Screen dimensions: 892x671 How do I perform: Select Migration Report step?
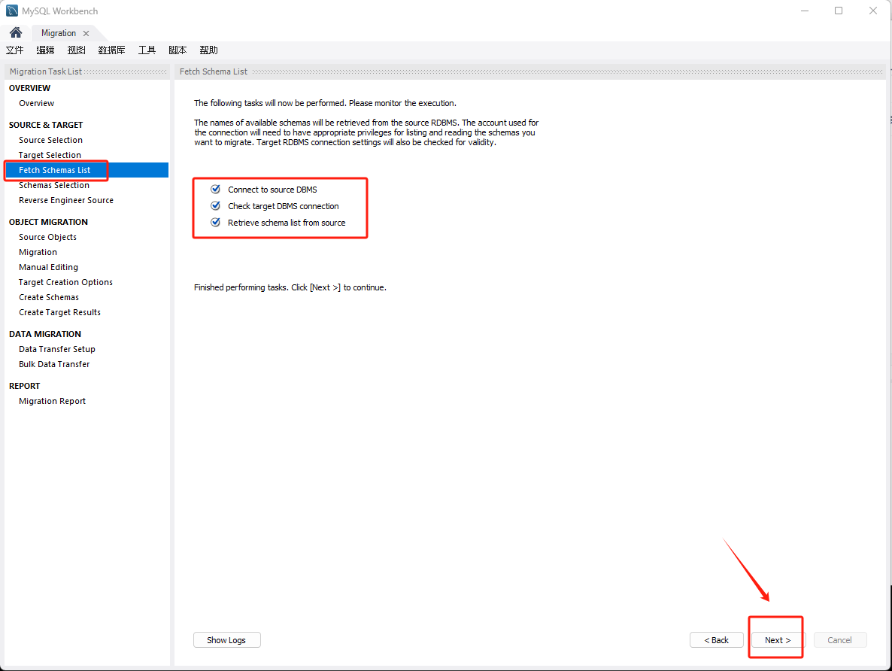pyautogui.click(x=53, y=401)
